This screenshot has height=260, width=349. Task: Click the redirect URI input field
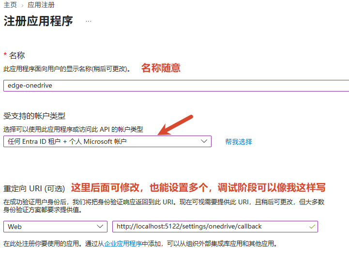(x=215, y=227)
